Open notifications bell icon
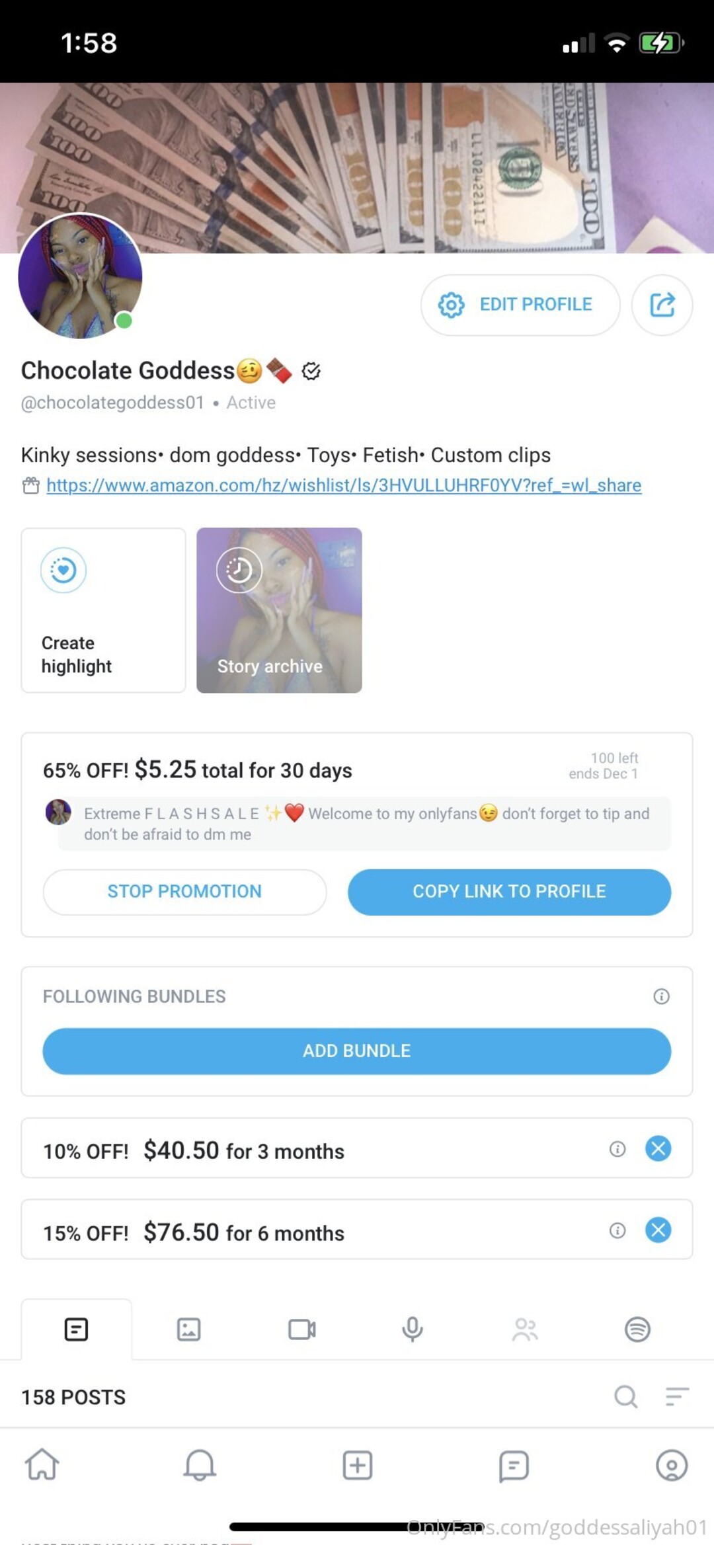Image resolution: width=714 pixels, height=1545 pixels. pyautogui.click(x=200, y=1464)
